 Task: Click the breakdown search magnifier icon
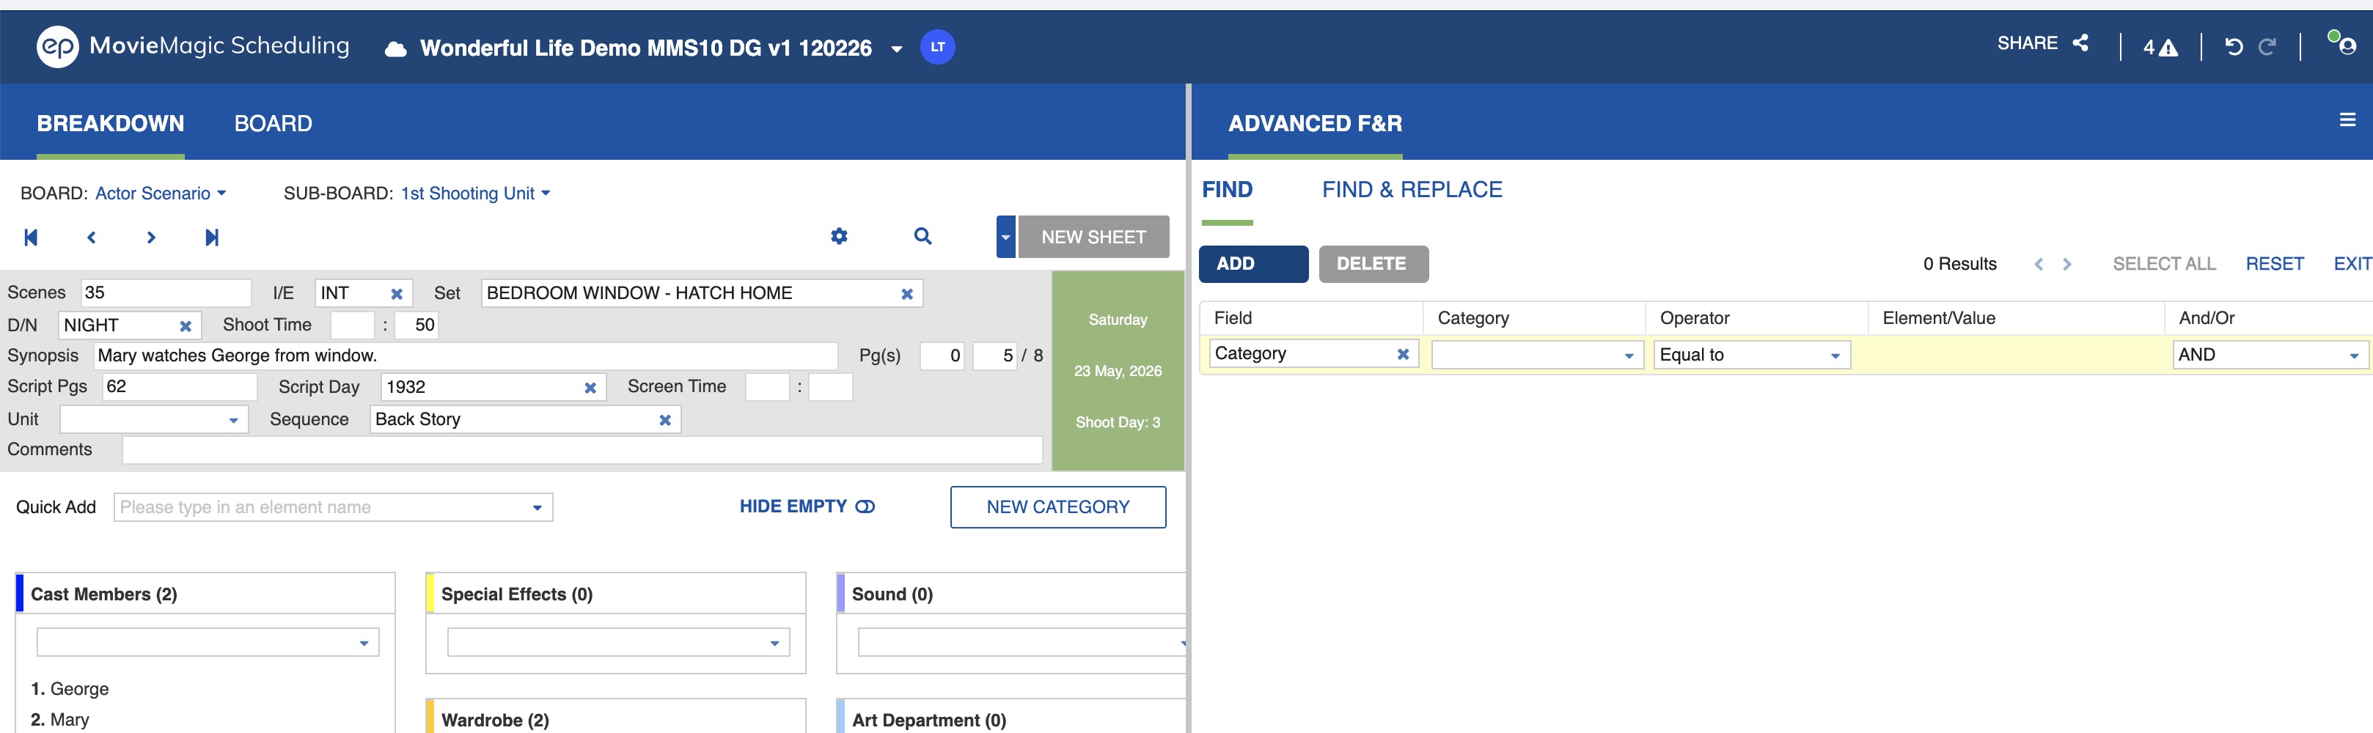click(x=922, y=237)
